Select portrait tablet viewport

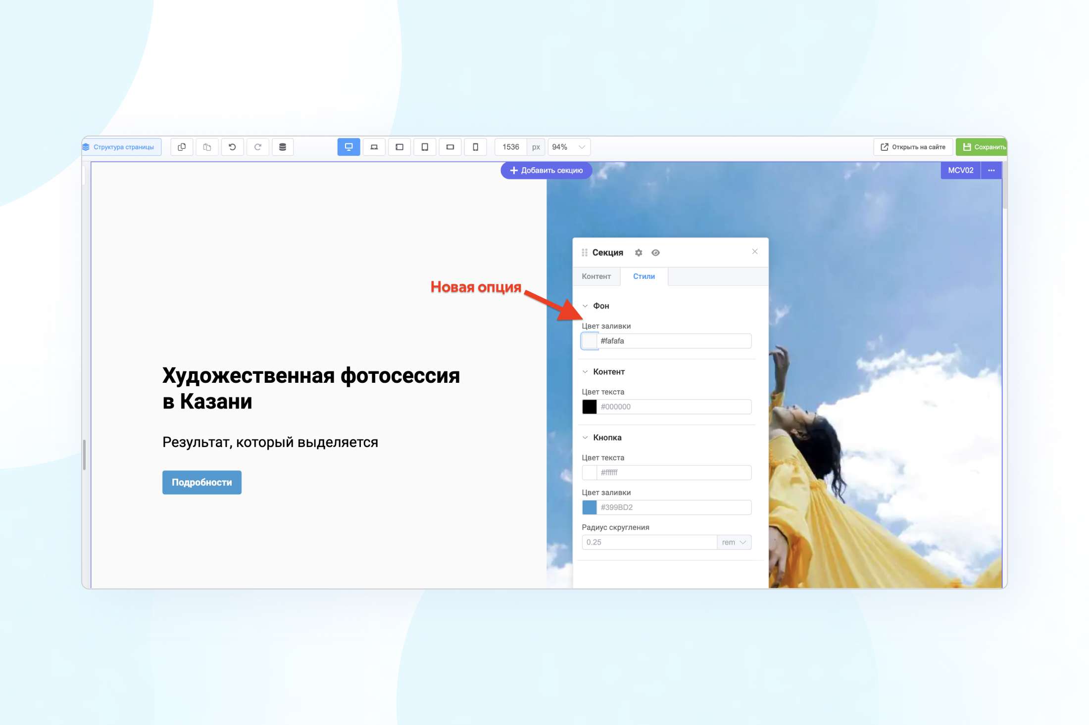coord(425,147)
